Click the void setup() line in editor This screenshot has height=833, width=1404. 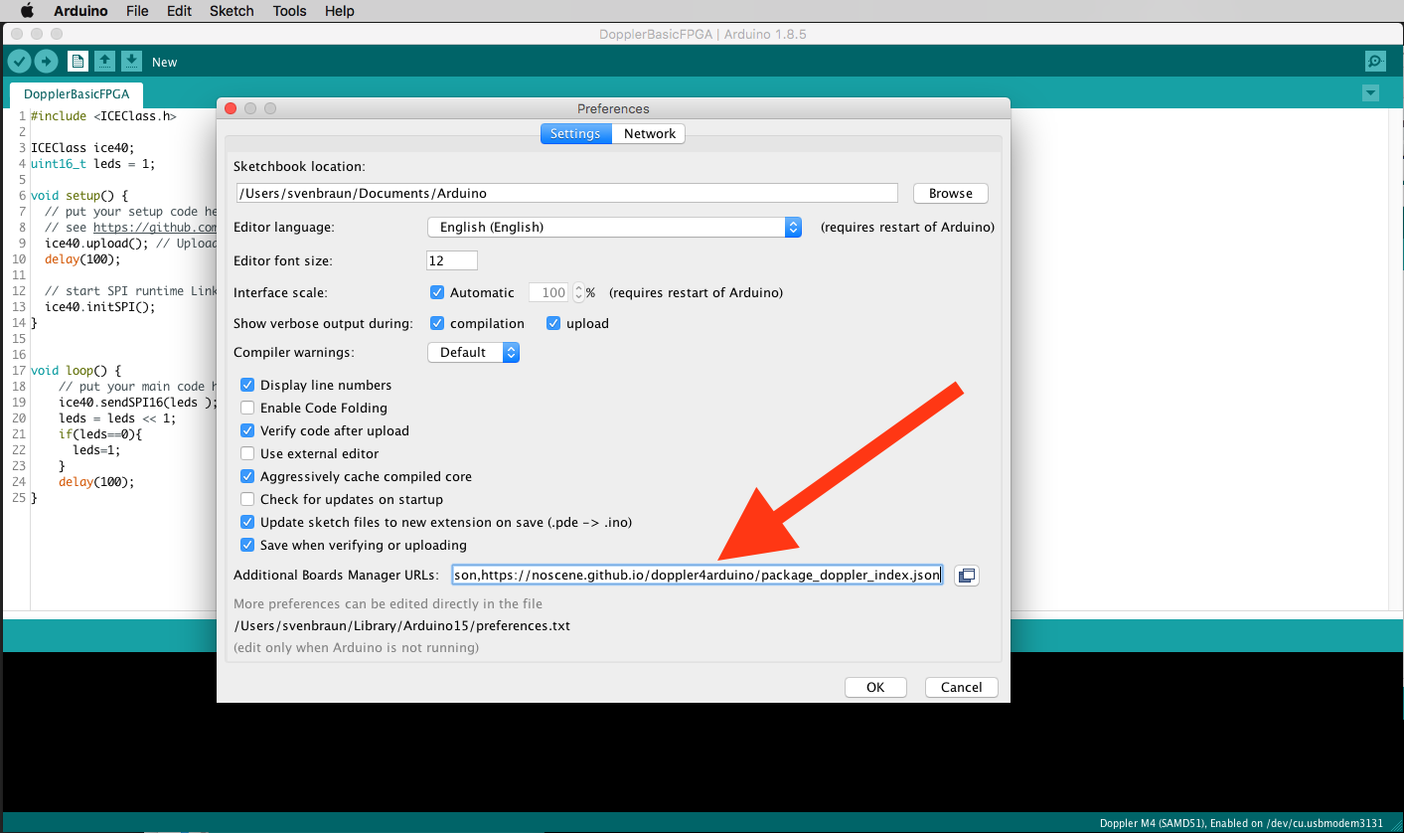[x=79, y=196]
